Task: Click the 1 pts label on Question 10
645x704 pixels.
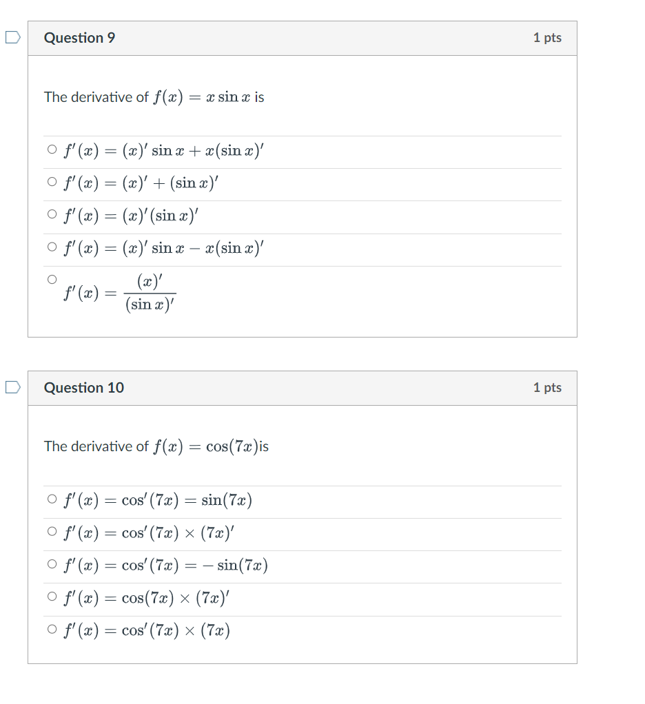Action: pyautogui.click(x=547, y=388)
